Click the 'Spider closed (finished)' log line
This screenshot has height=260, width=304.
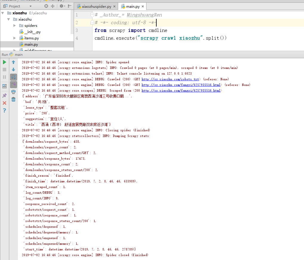click(x=85, y=255)
